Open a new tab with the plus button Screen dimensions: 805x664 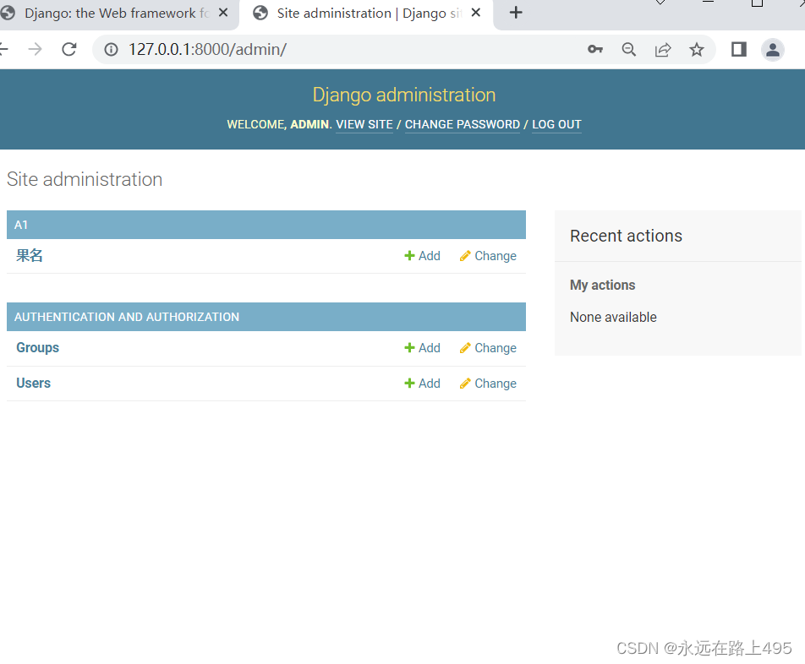[516, 13]
